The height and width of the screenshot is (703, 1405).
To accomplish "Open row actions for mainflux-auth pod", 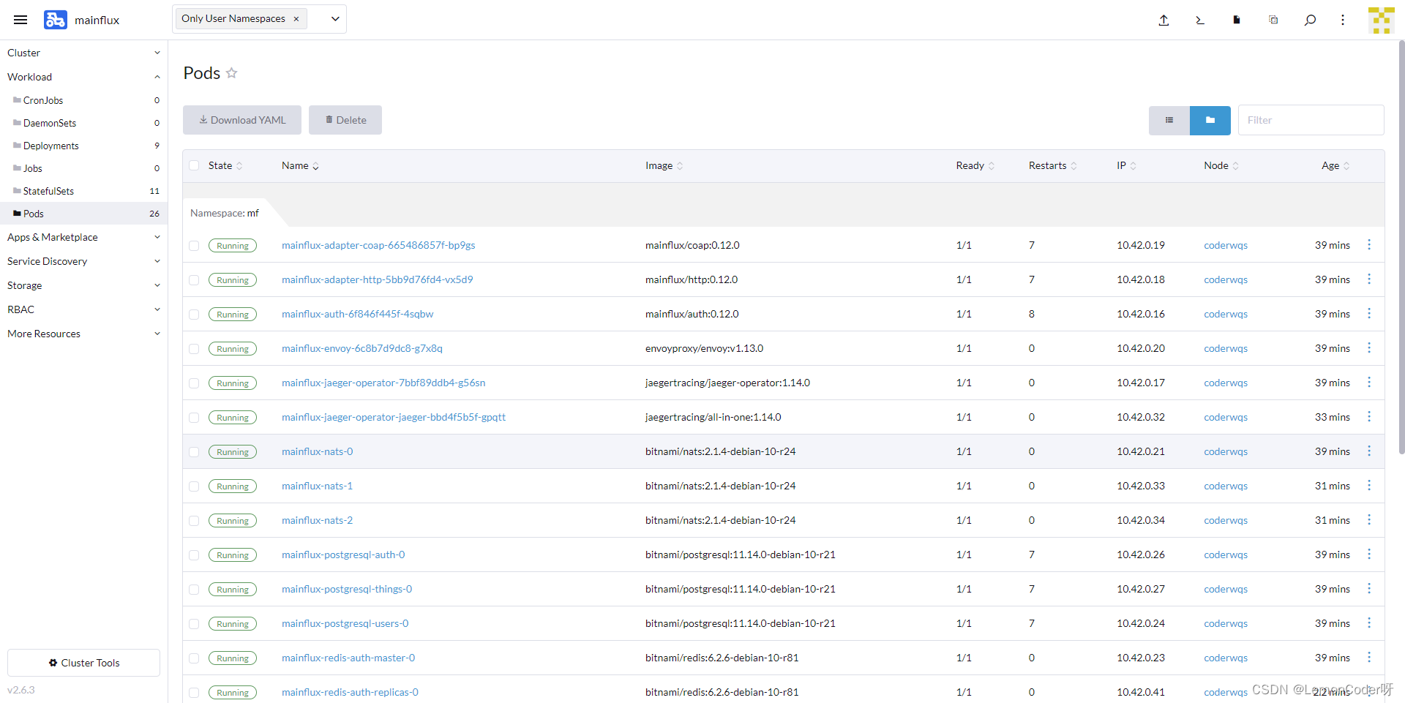I will (1369, 313).
